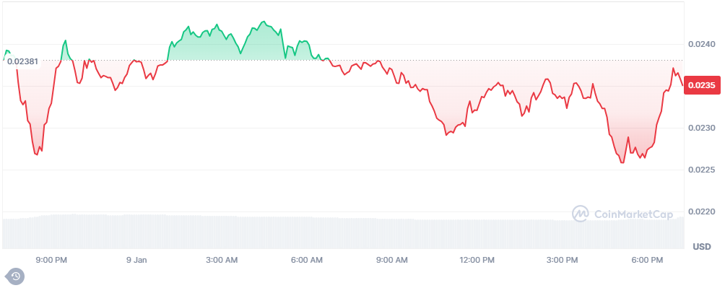
Task: Click the 9 Jan date axis label
Action: pos(136,261)
